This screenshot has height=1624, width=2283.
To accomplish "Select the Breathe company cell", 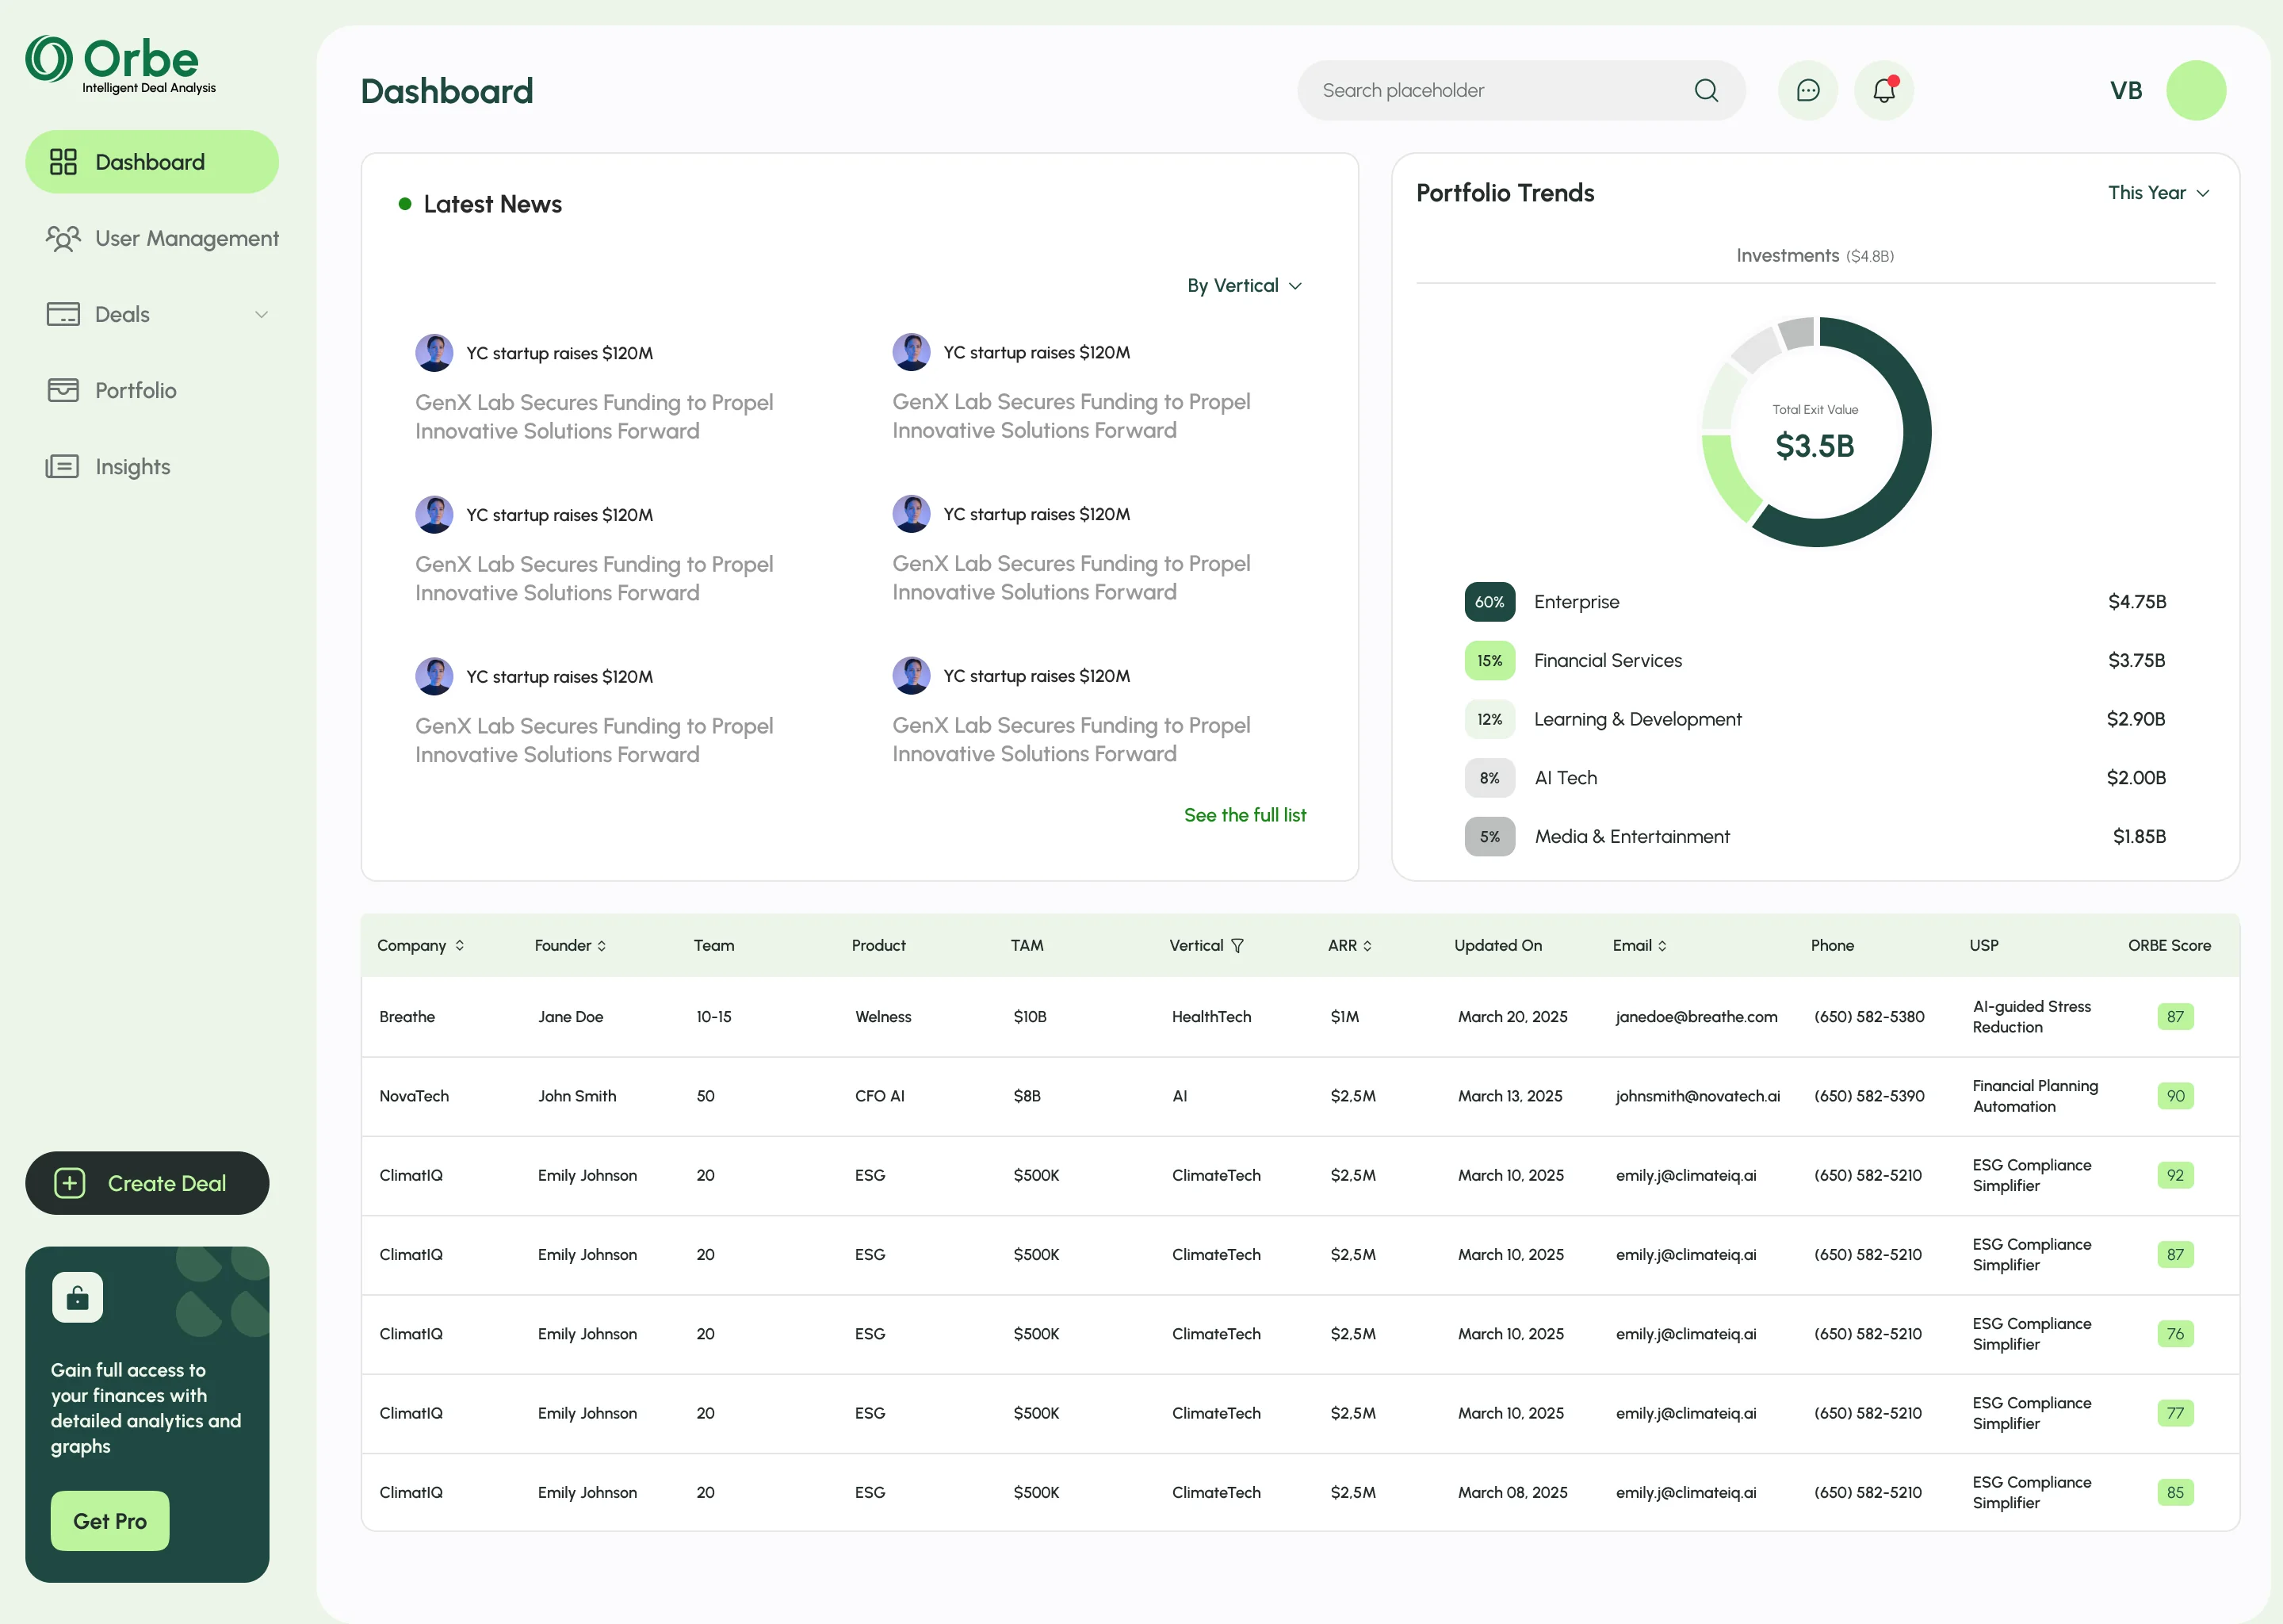I will click(x=407, y=1017).
